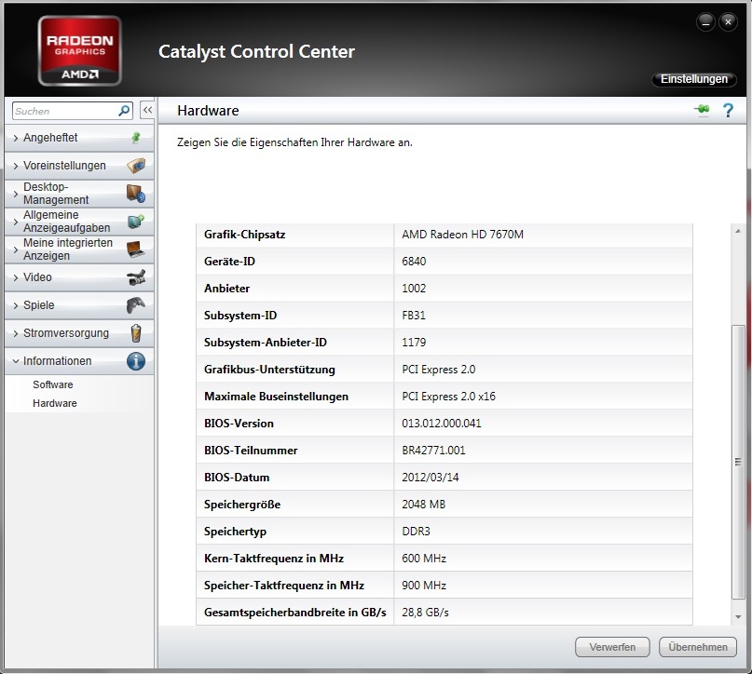Pin the Hardware page with green pin icon
The width and height of the screenshot is (752, 674).
point(702,110)
